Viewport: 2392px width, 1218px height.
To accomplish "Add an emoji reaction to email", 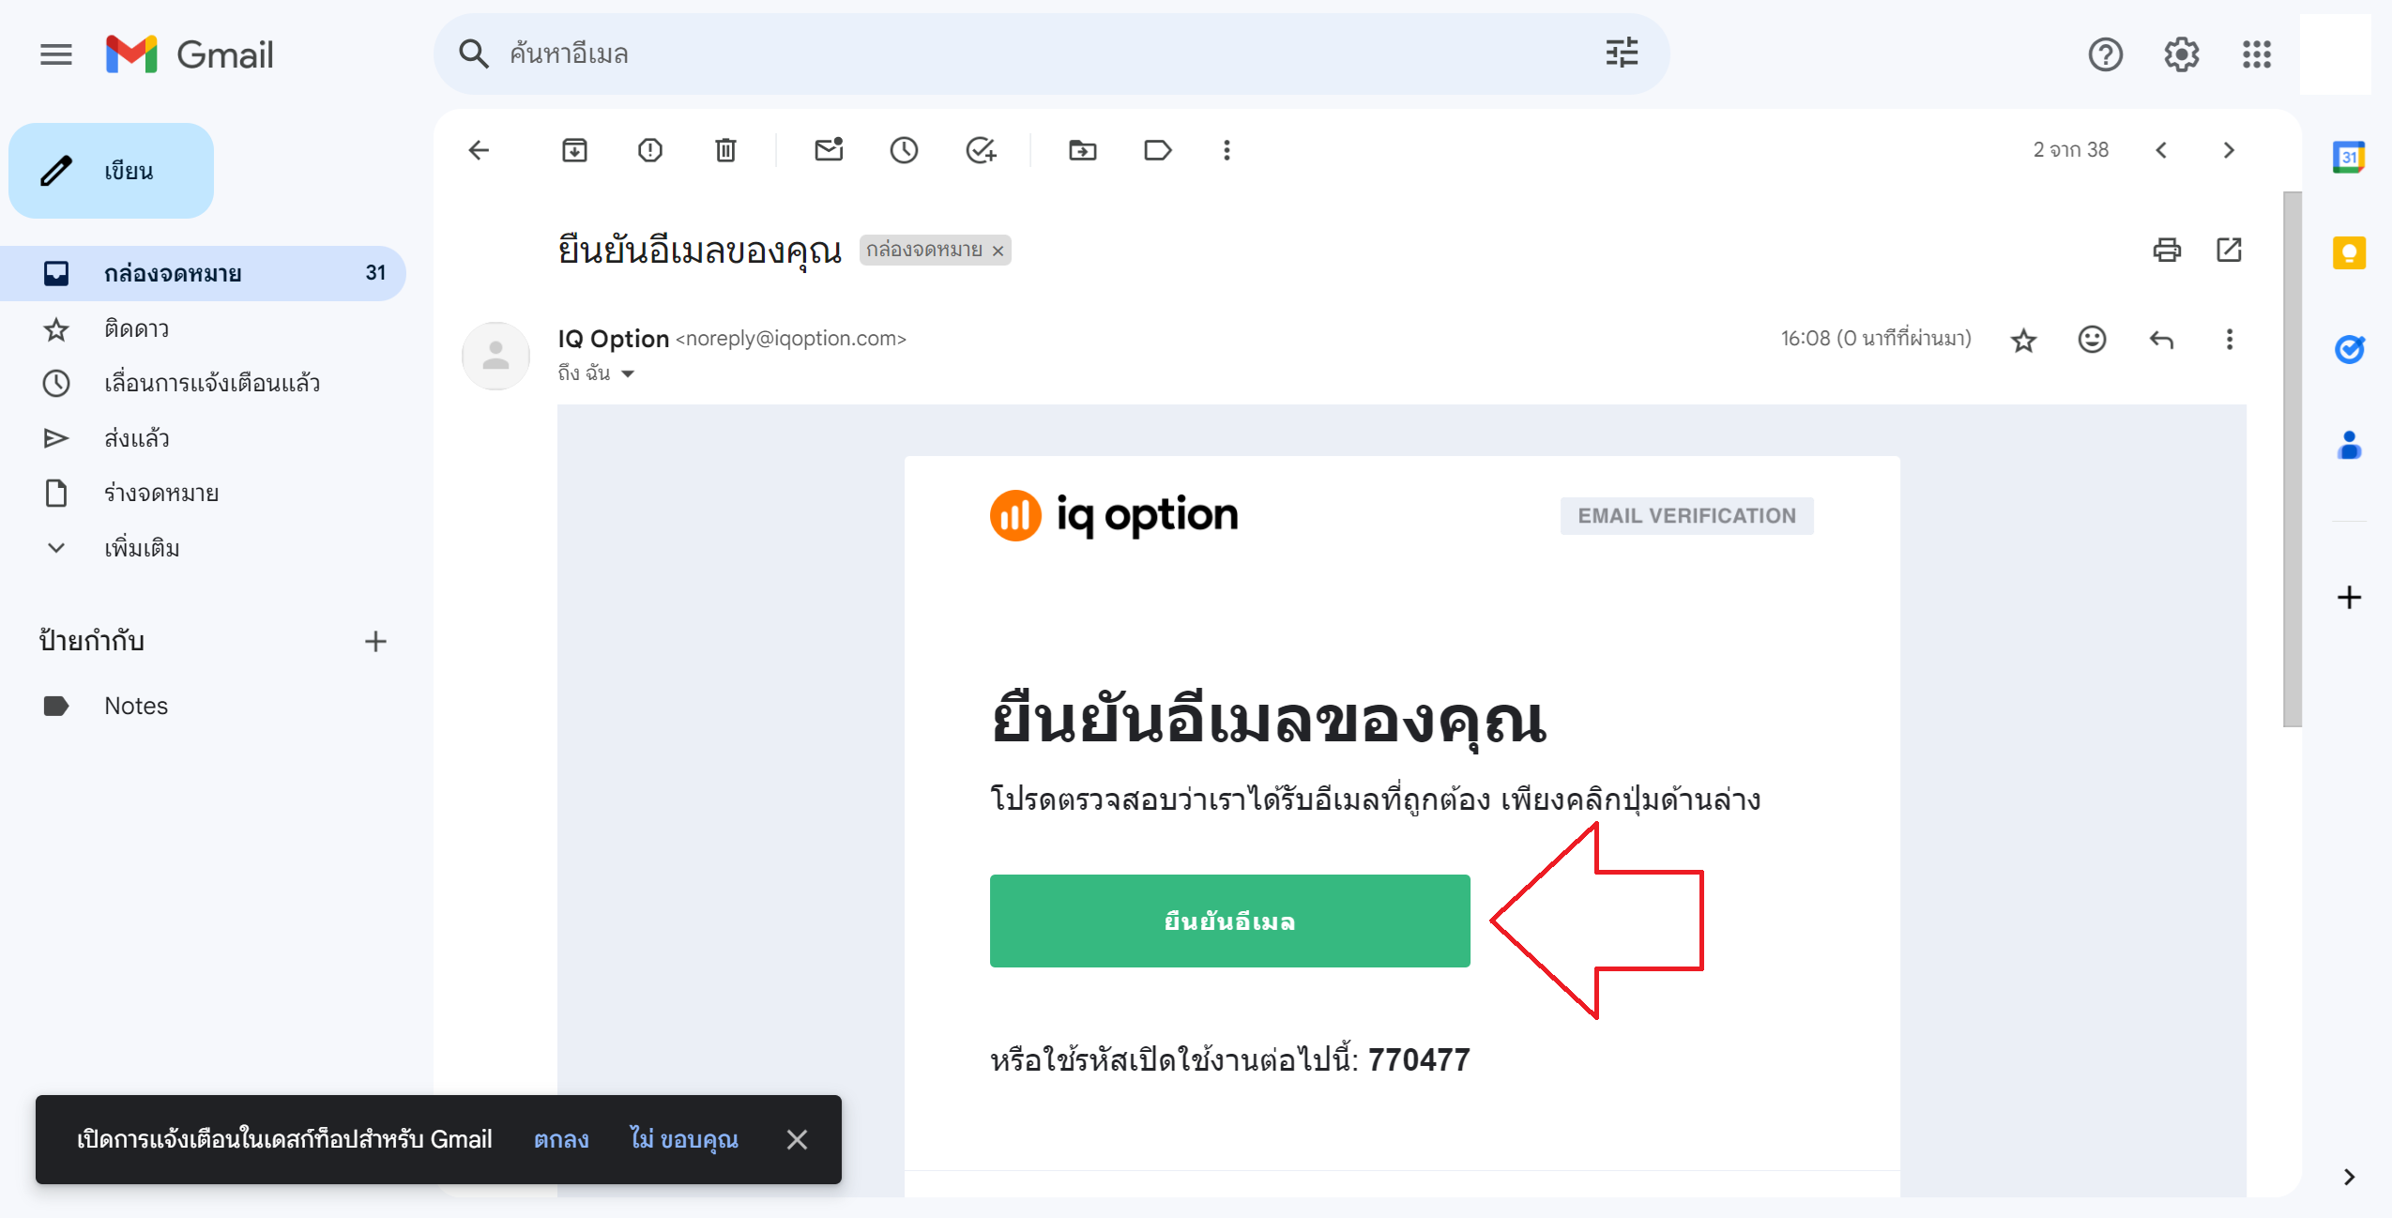I will point(2092,340).
